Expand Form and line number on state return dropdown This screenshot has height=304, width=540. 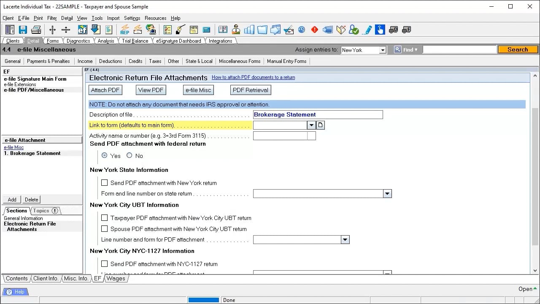387,194
